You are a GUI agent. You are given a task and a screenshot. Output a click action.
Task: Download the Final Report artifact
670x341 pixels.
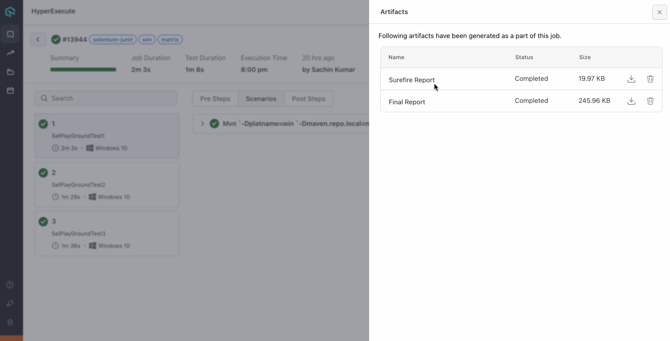click(631, 101)
